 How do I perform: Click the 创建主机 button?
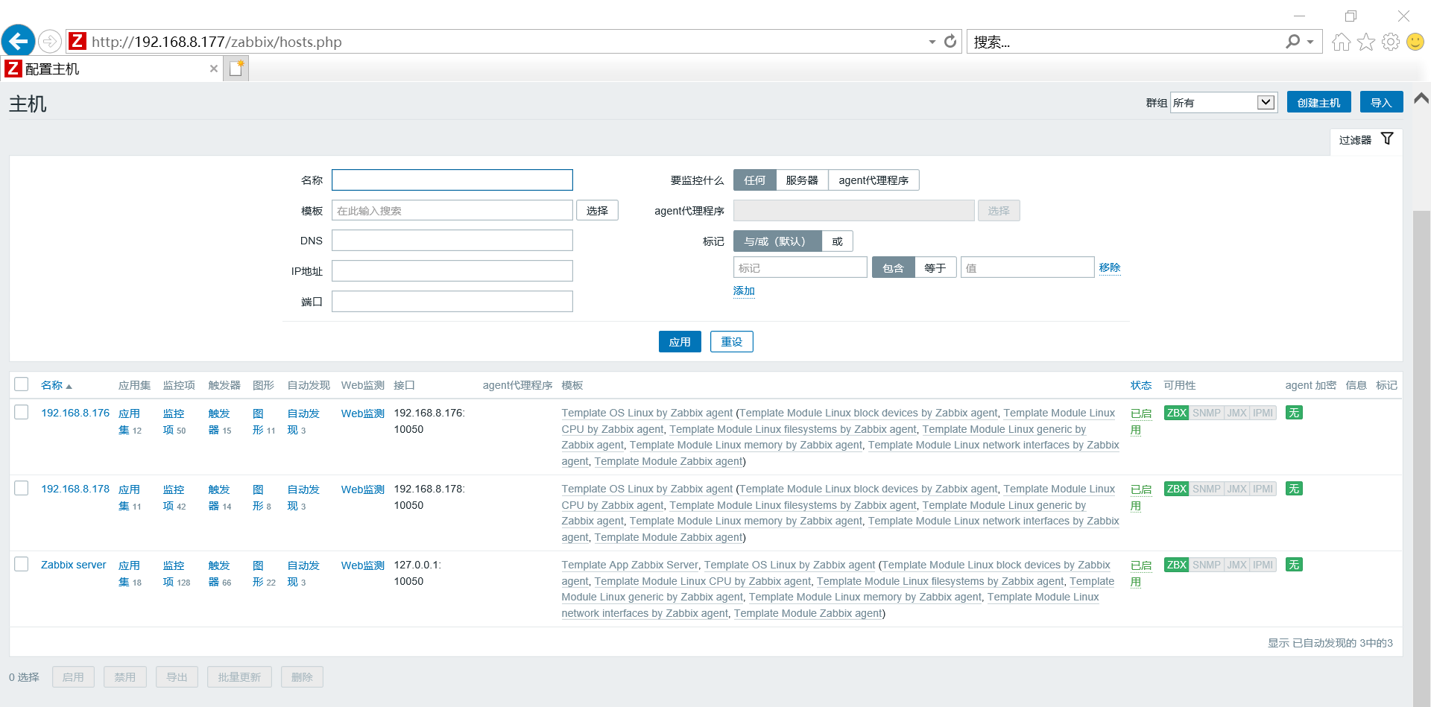pos(1318,103)
